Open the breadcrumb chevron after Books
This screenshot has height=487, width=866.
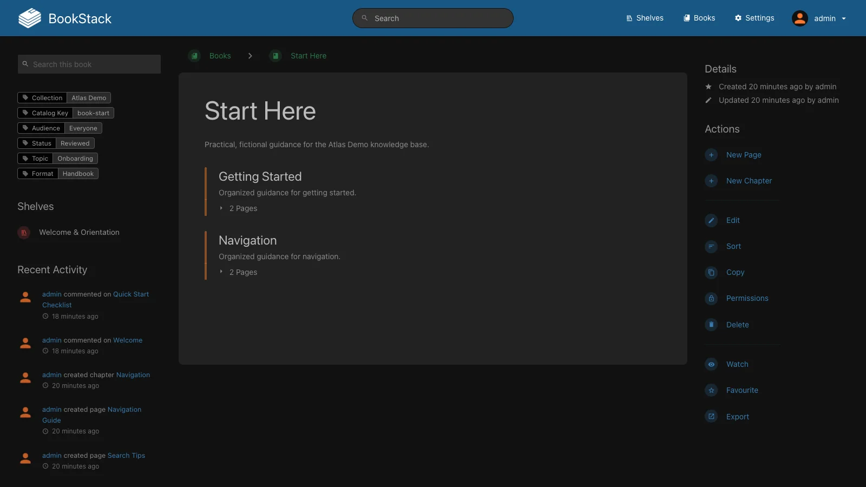click(250, 56)
